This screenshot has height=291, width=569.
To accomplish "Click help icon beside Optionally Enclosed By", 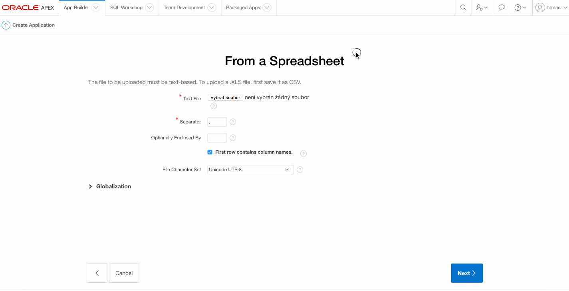I will pyautogui.click(x=233, y=138).
